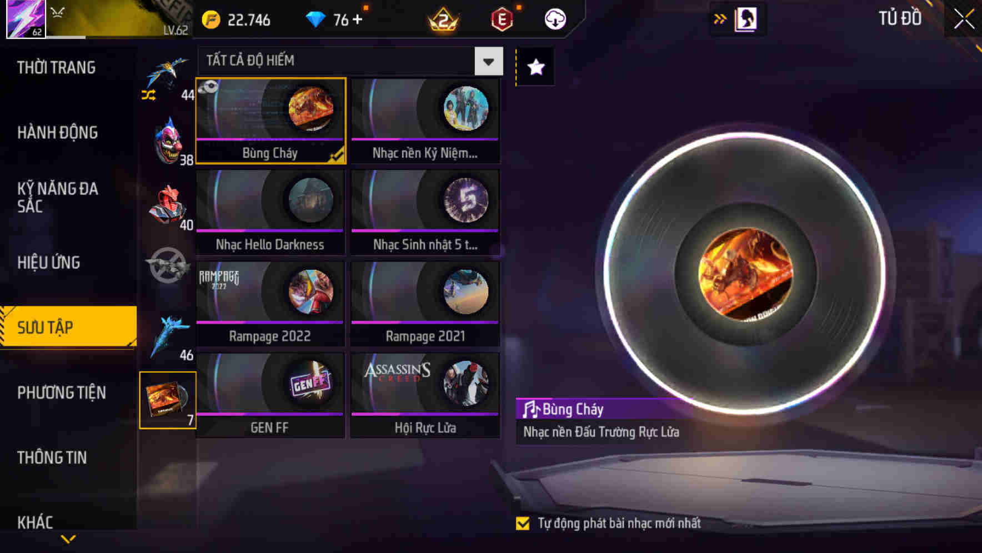Tap the download cloud icon
The height and width of the screenshot is (553, 982).
(555, 19)
